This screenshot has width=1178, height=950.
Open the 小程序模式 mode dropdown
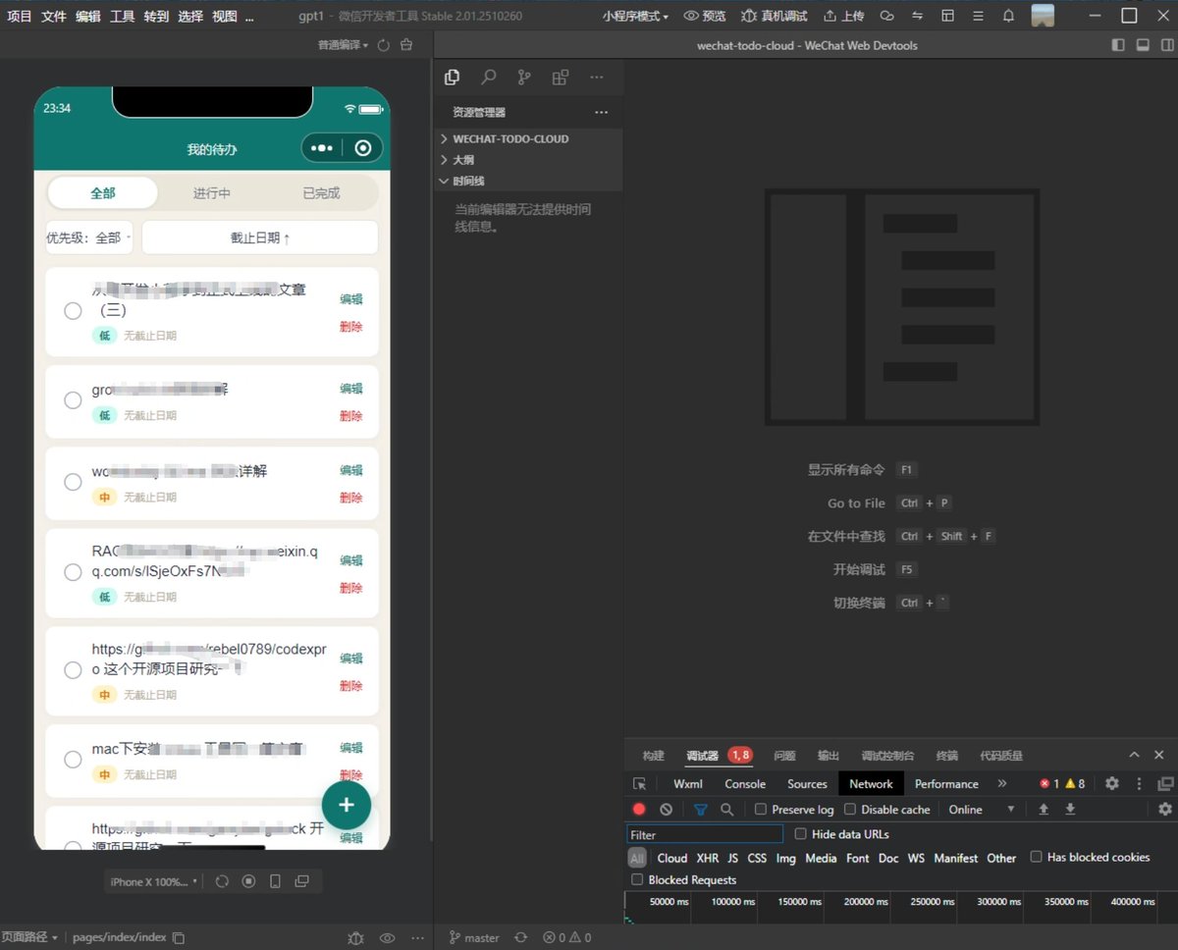point(635,16)
